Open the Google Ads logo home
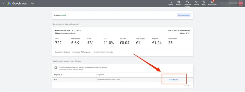 point(17,3)
